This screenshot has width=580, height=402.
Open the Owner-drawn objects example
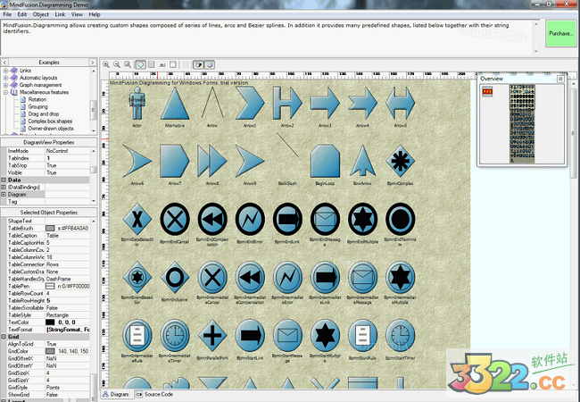(51, 129)
